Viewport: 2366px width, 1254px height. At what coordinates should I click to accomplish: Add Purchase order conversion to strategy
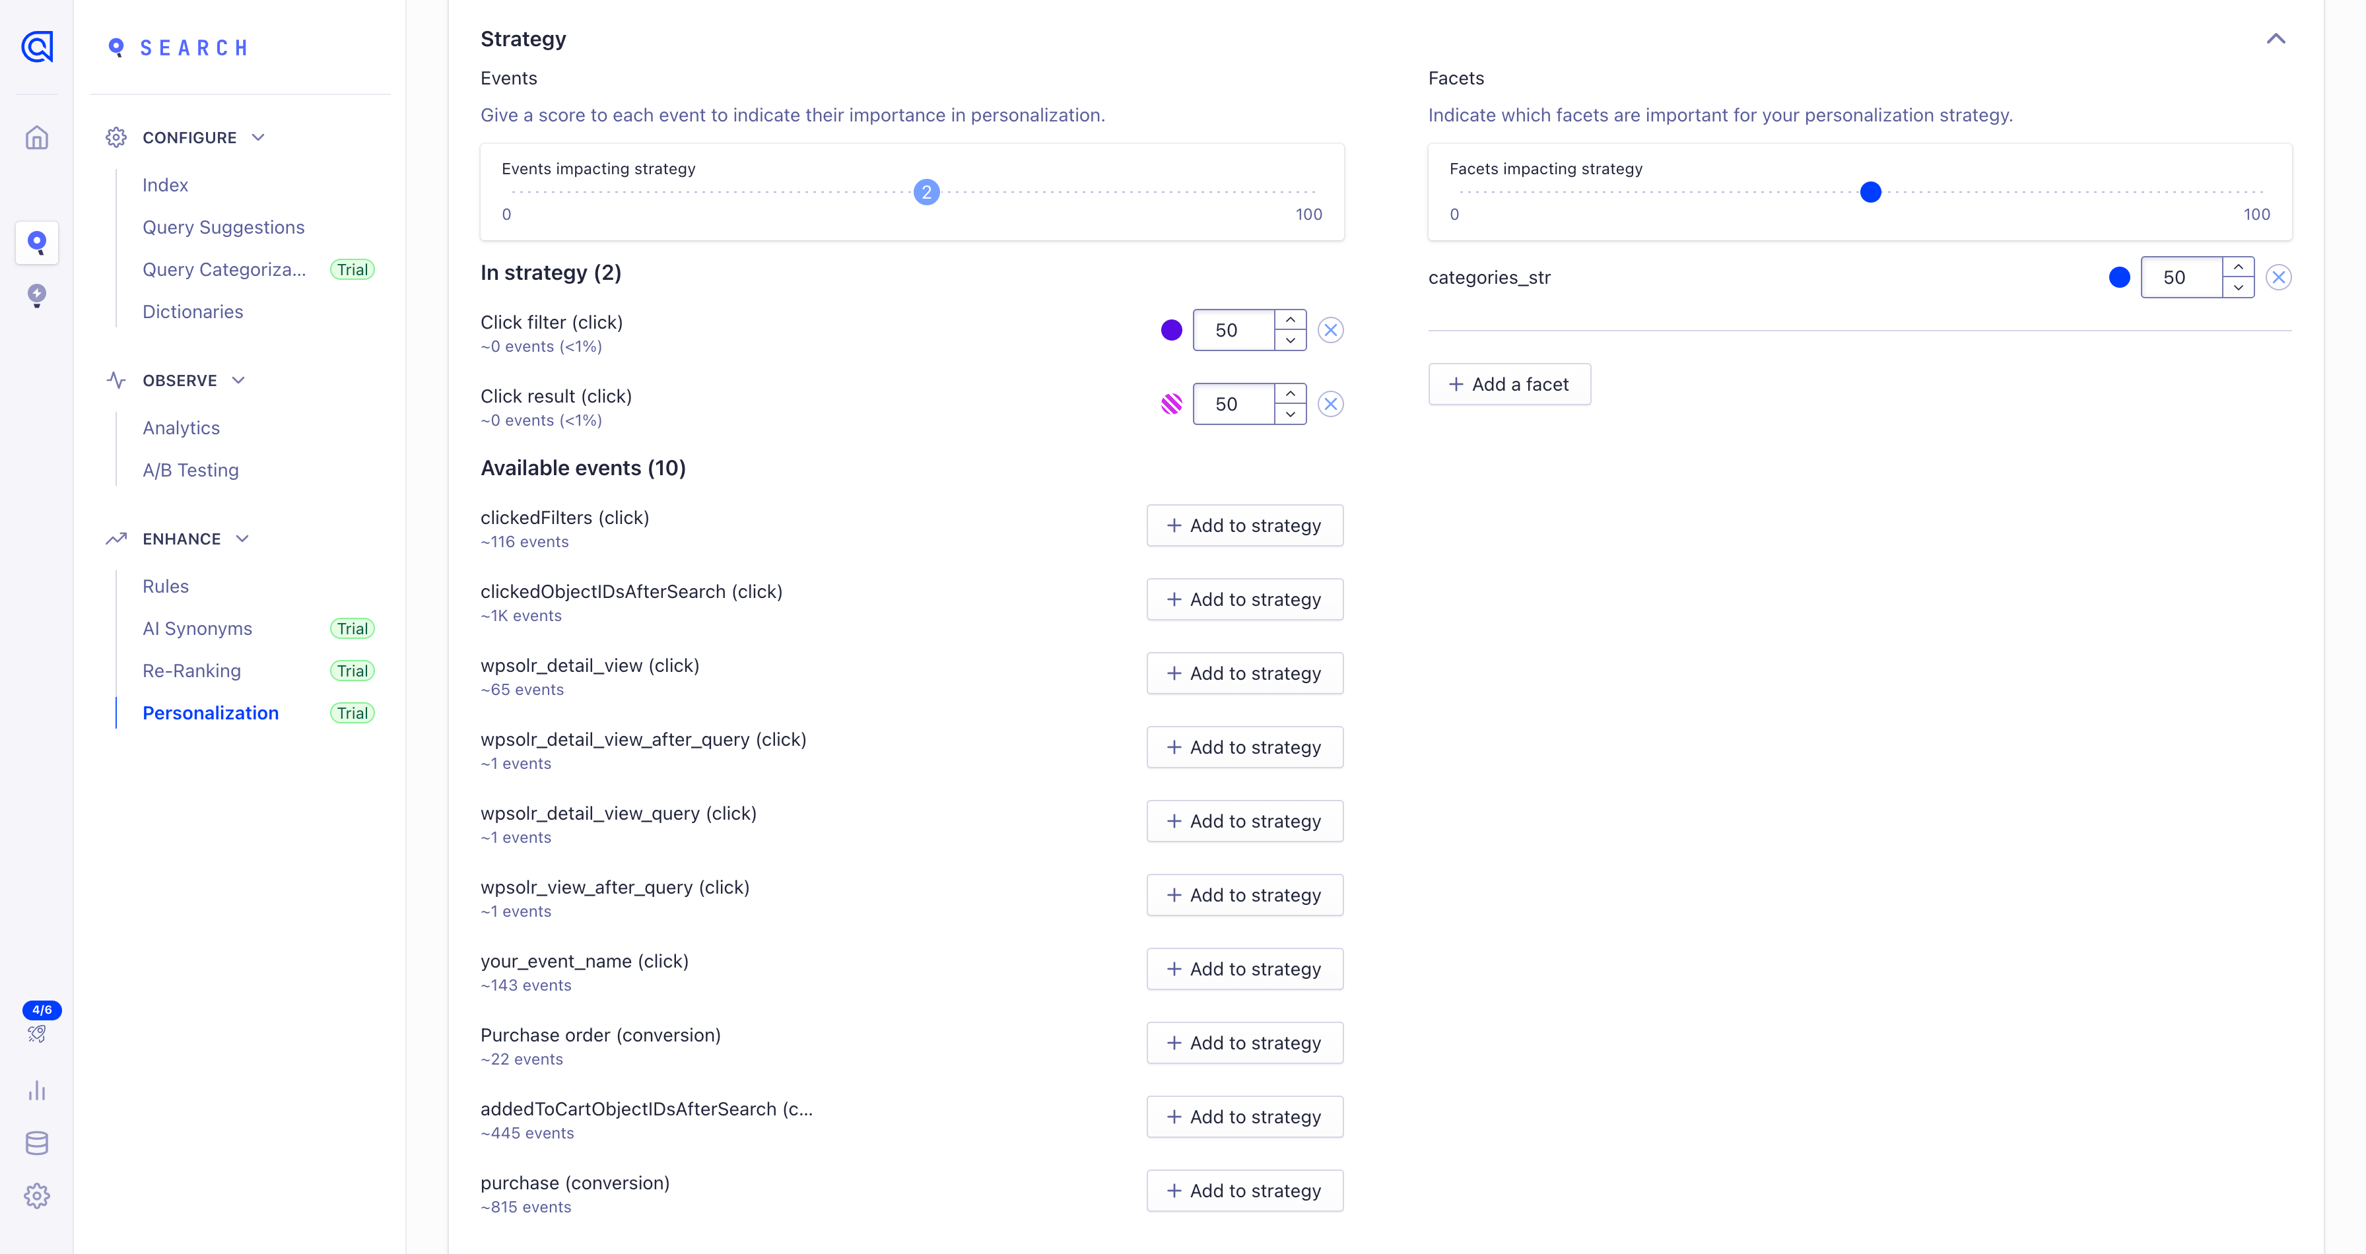click(x=1244, y=1043)
